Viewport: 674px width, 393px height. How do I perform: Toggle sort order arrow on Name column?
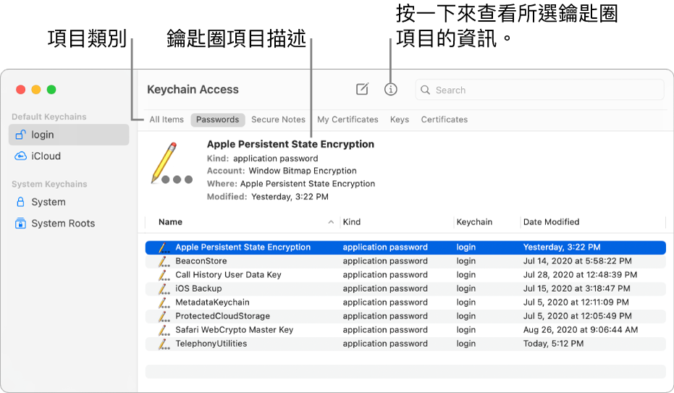(331, 222)
